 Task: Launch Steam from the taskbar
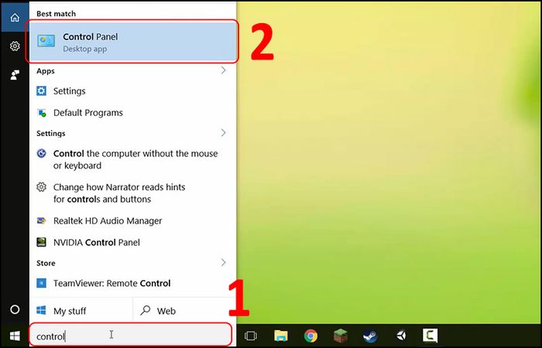click(x=370, y=336)
